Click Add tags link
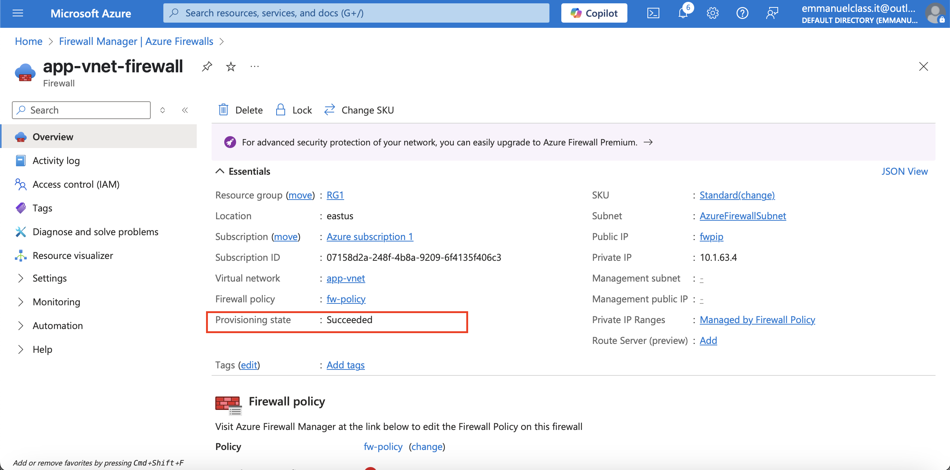 point(346,365)
